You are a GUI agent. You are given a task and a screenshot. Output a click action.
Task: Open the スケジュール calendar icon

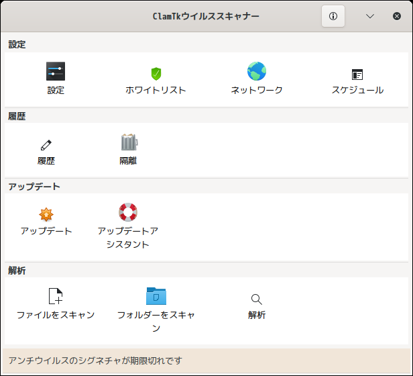(x=357, y=75)
